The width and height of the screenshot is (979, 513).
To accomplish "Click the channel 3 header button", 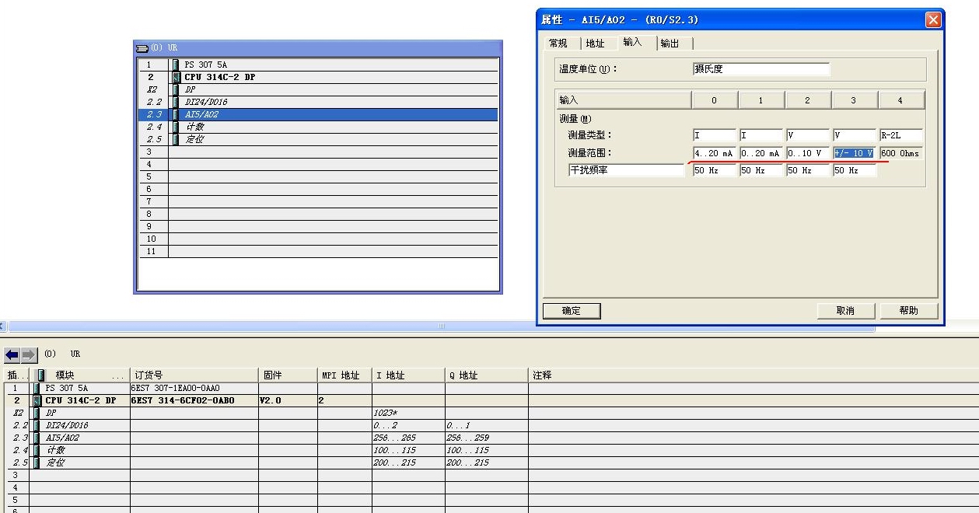I will [x=855, y=99].
